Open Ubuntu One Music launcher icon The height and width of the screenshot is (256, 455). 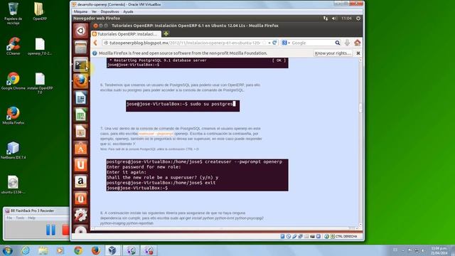coord(80,199)
